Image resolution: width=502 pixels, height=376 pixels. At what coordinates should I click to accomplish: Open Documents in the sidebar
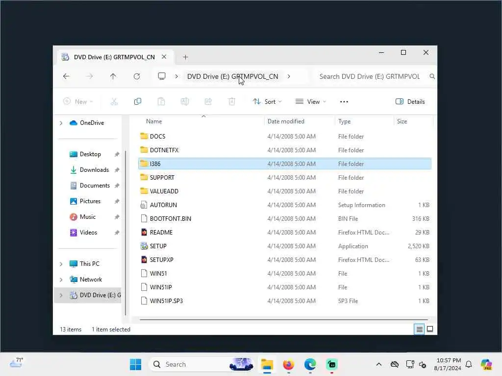click(x=95, y=186)
